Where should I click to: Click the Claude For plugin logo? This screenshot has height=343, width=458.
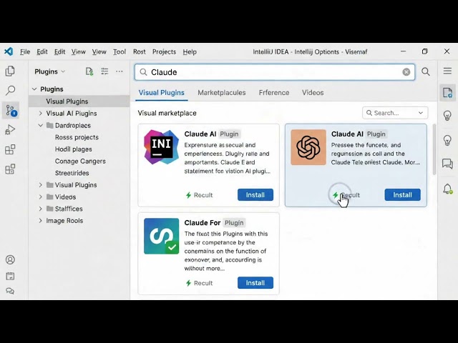click(x=162, y=236)
